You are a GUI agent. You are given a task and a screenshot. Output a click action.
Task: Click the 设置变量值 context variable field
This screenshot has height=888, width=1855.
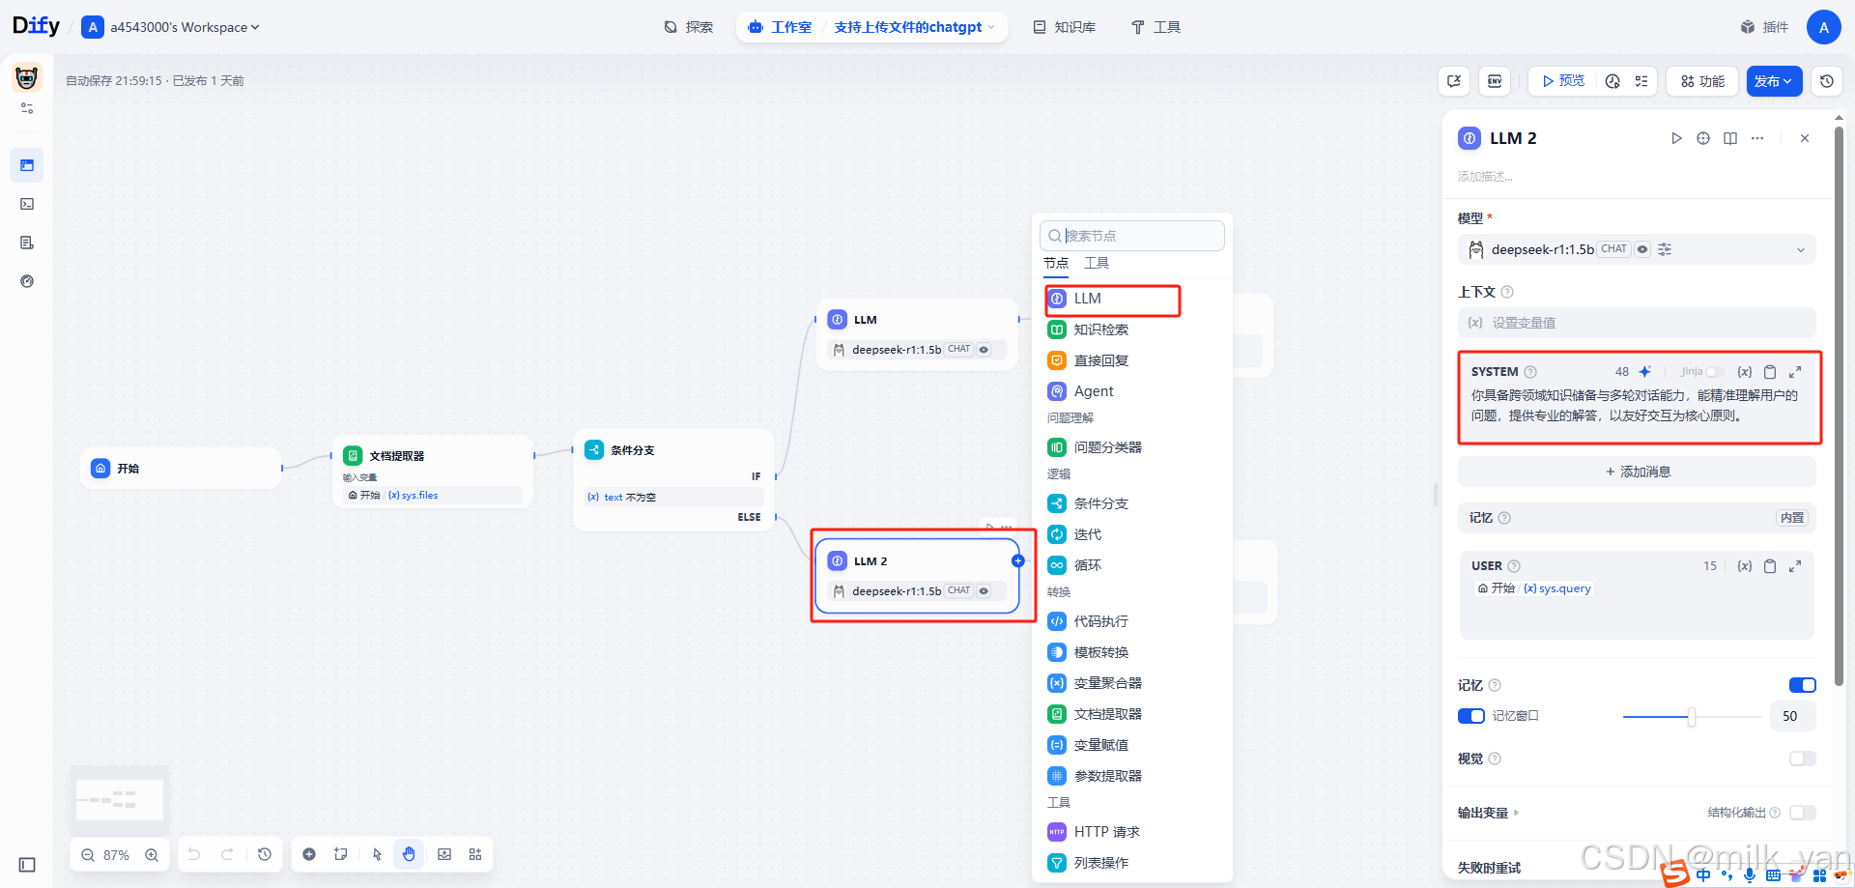point(1637,323)
